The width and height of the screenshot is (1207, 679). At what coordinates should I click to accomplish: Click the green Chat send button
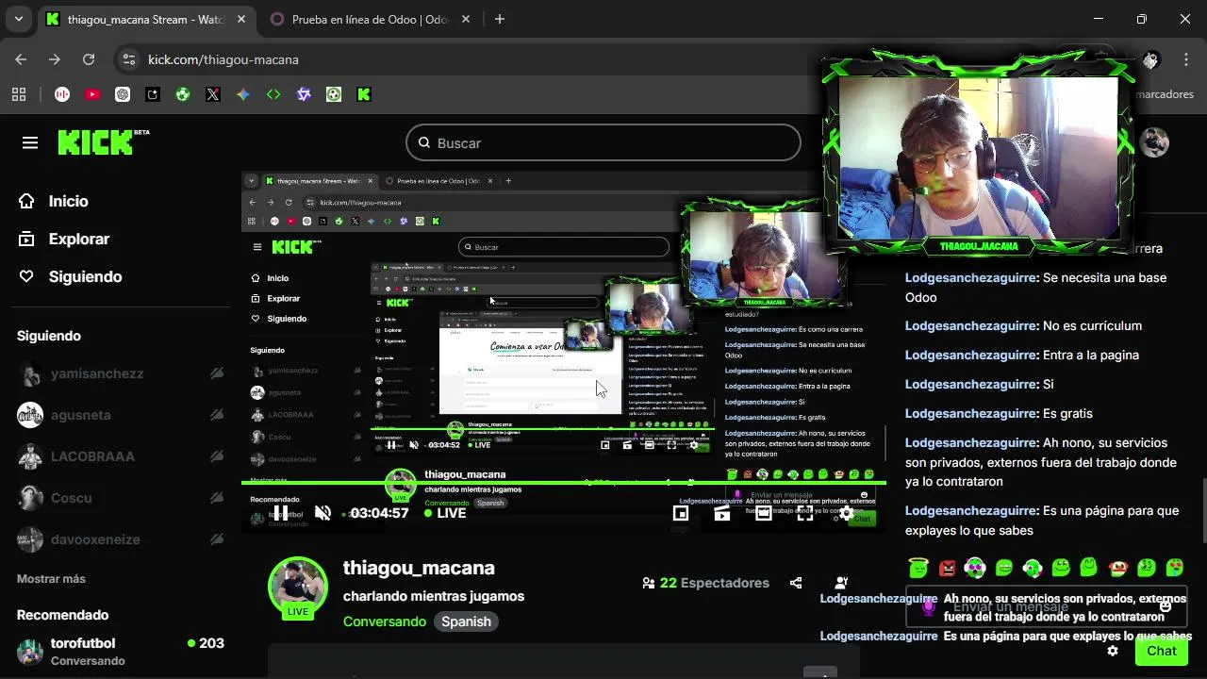1161,651
